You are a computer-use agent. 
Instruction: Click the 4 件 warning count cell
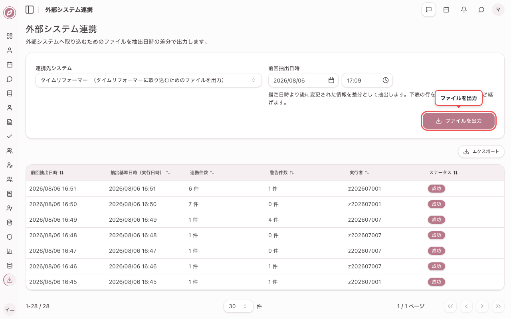tap(273, 220)
